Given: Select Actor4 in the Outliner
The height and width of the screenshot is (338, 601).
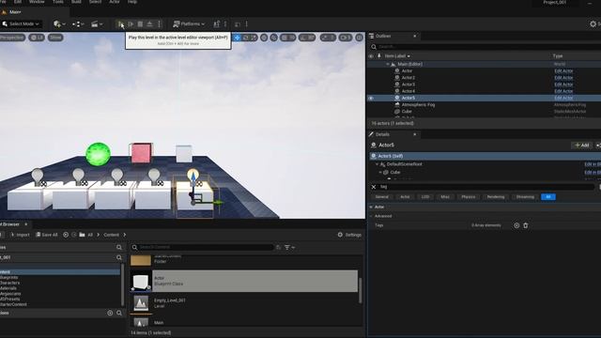Looking at the screenshot, I should pos(408,91).
